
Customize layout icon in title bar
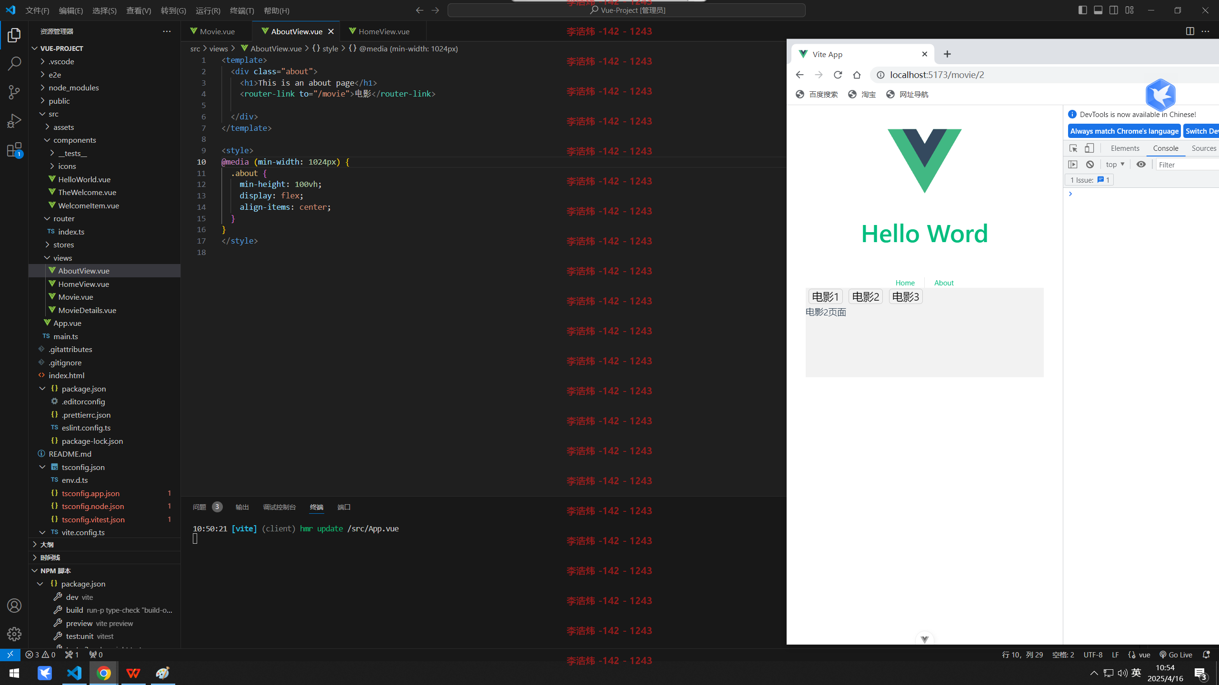click(1129, 10)
